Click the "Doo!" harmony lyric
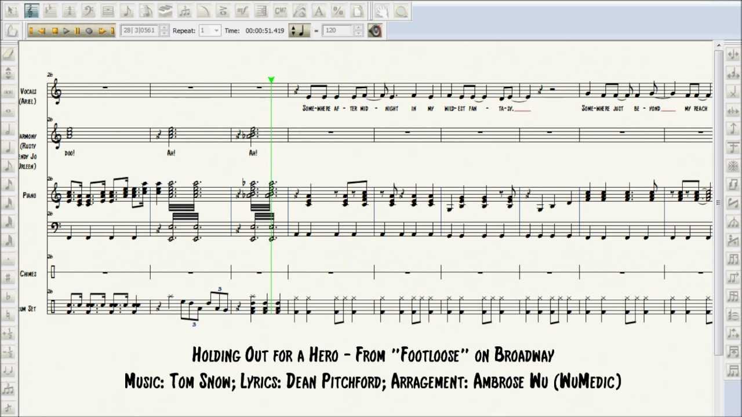742x417 pixels. [x=70, y=153]
